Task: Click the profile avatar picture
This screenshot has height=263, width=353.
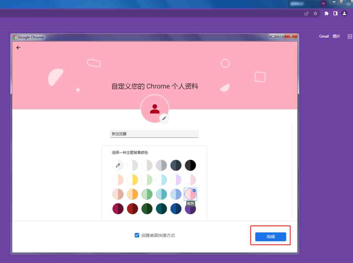Action: point(155,109)
